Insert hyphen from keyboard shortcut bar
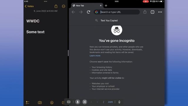 (97, 102)
